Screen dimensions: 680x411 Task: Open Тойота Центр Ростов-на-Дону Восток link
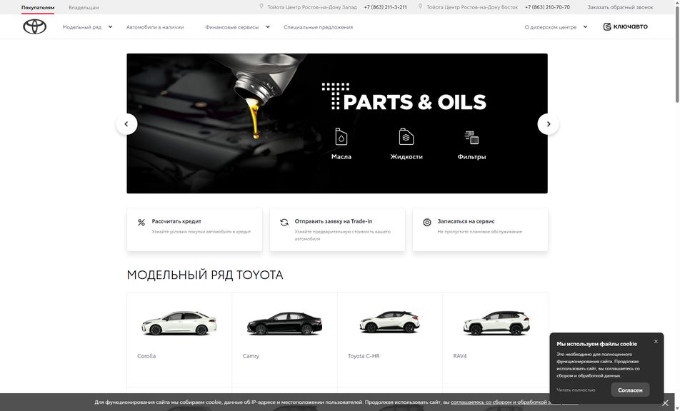click(472, 7)
